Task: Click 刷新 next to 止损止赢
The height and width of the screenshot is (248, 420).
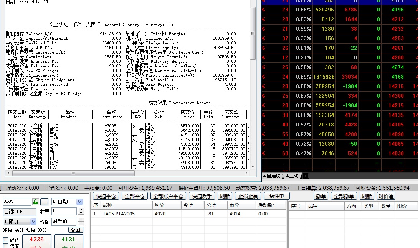Action: (225, 196)
